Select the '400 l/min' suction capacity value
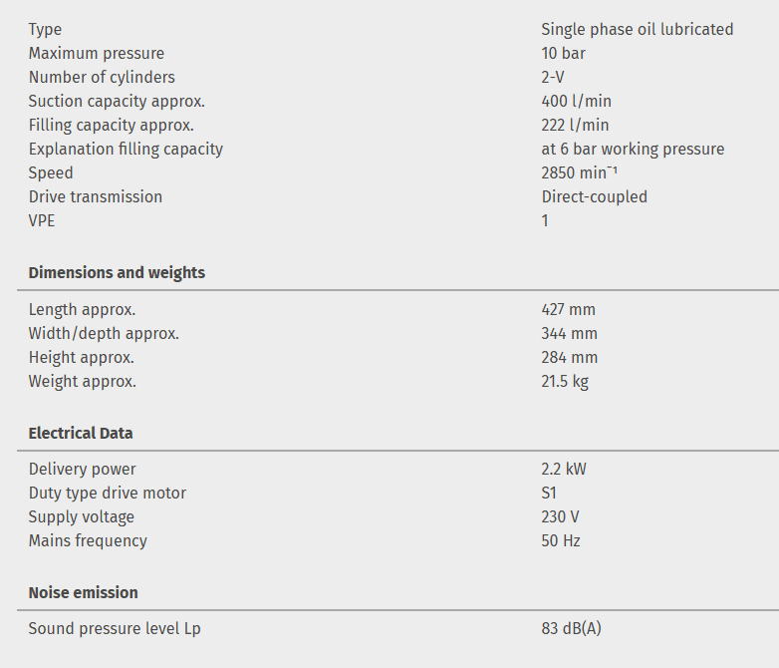The image size is (779, 668). [575, 101]
